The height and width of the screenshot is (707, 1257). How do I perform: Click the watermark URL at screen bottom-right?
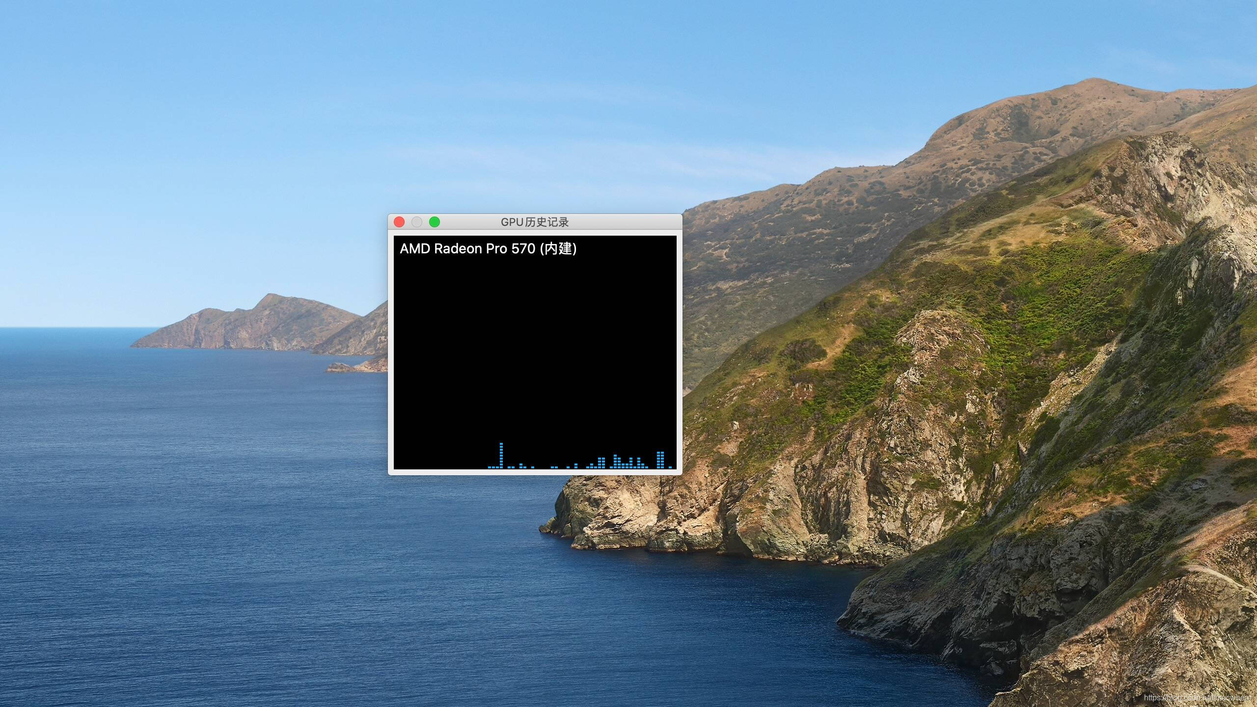coord(1197,698)
